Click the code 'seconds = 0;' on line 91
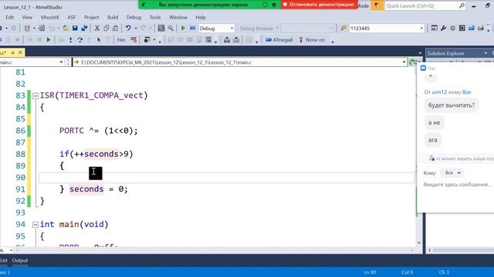The image size is (494, 277). click(x=99, y=189)
